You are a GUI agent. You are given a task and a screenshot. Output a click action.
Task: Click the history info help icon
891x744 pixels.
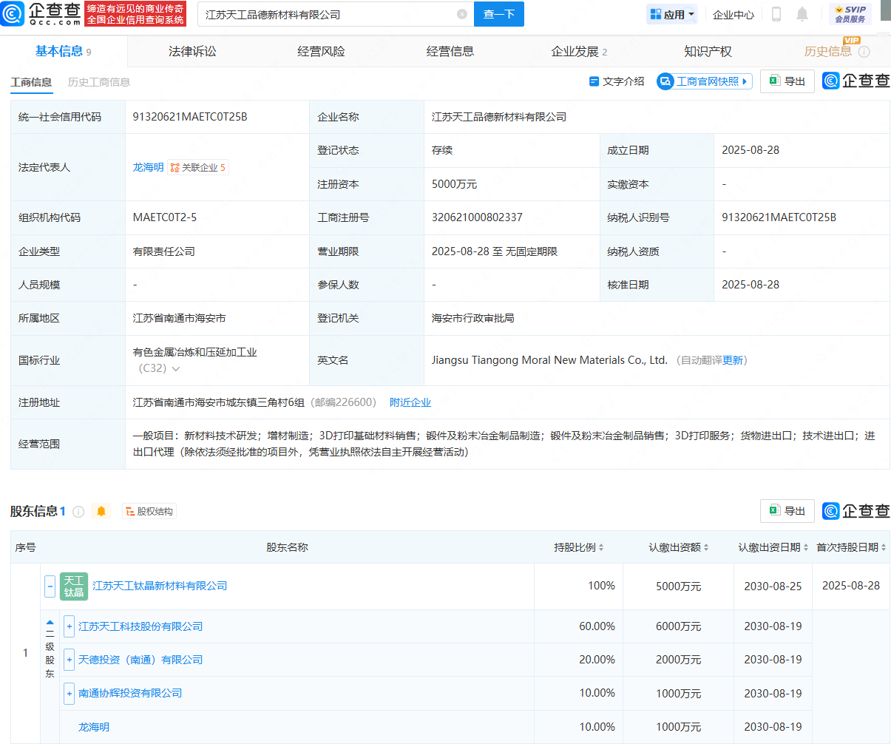pos(864,52)
